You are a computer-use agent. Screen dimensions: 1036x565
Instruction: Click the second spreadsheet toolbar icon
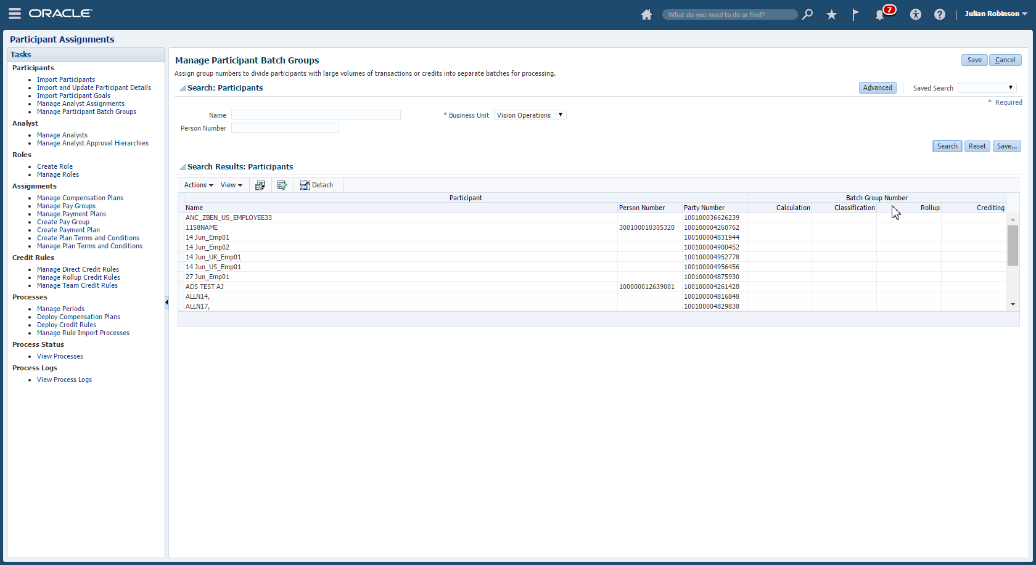pos(282,185)
